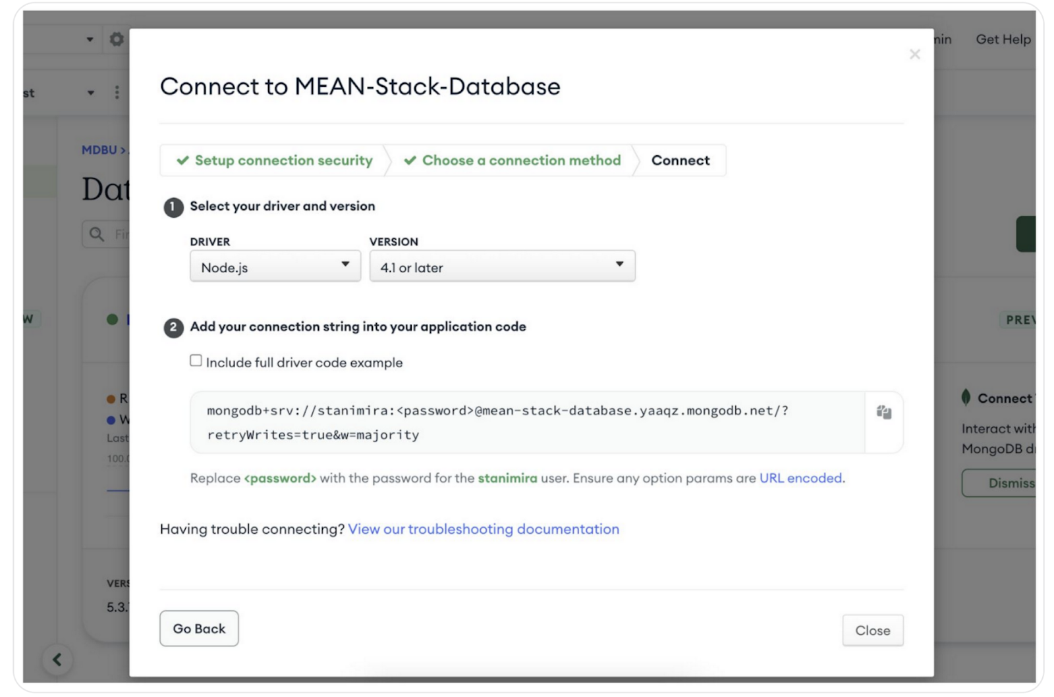Viewport: 1054px width, 697px height.
Task: Collapse the sidebar with the left chevron
Action: (x=57, y=659)
